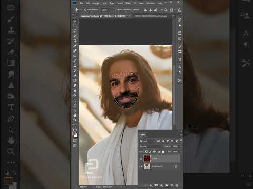Select the Horizontal Type tool
This screenshot has width=253, height=189.
point(75,100)
